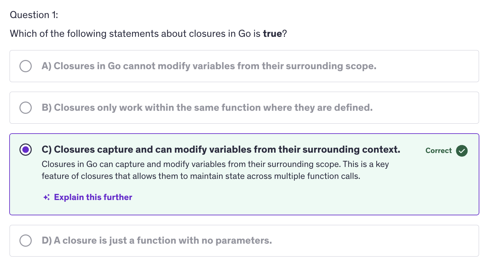This screenshot has width=492, height=276.
Task: Click the 'Correct' status label
Action: (438, 151)
